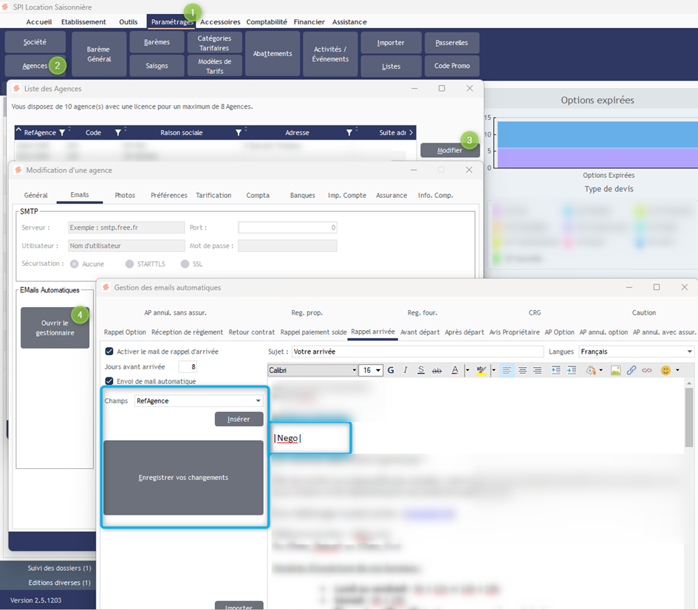Switch to the "Avant départ" email tab
This screenshot has width=698, height=610.
tap(420, 332)
